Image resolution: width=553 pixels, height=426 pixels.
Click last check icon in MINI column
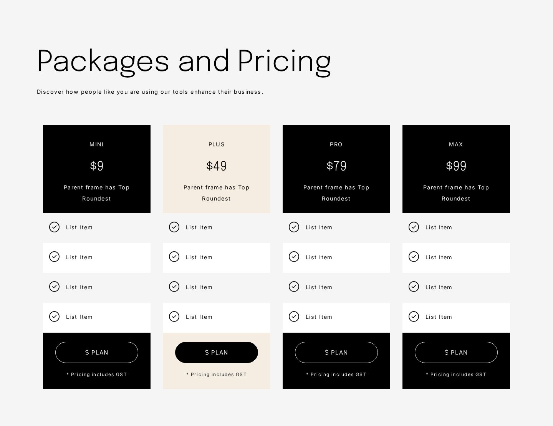click(x=55, y=317)
